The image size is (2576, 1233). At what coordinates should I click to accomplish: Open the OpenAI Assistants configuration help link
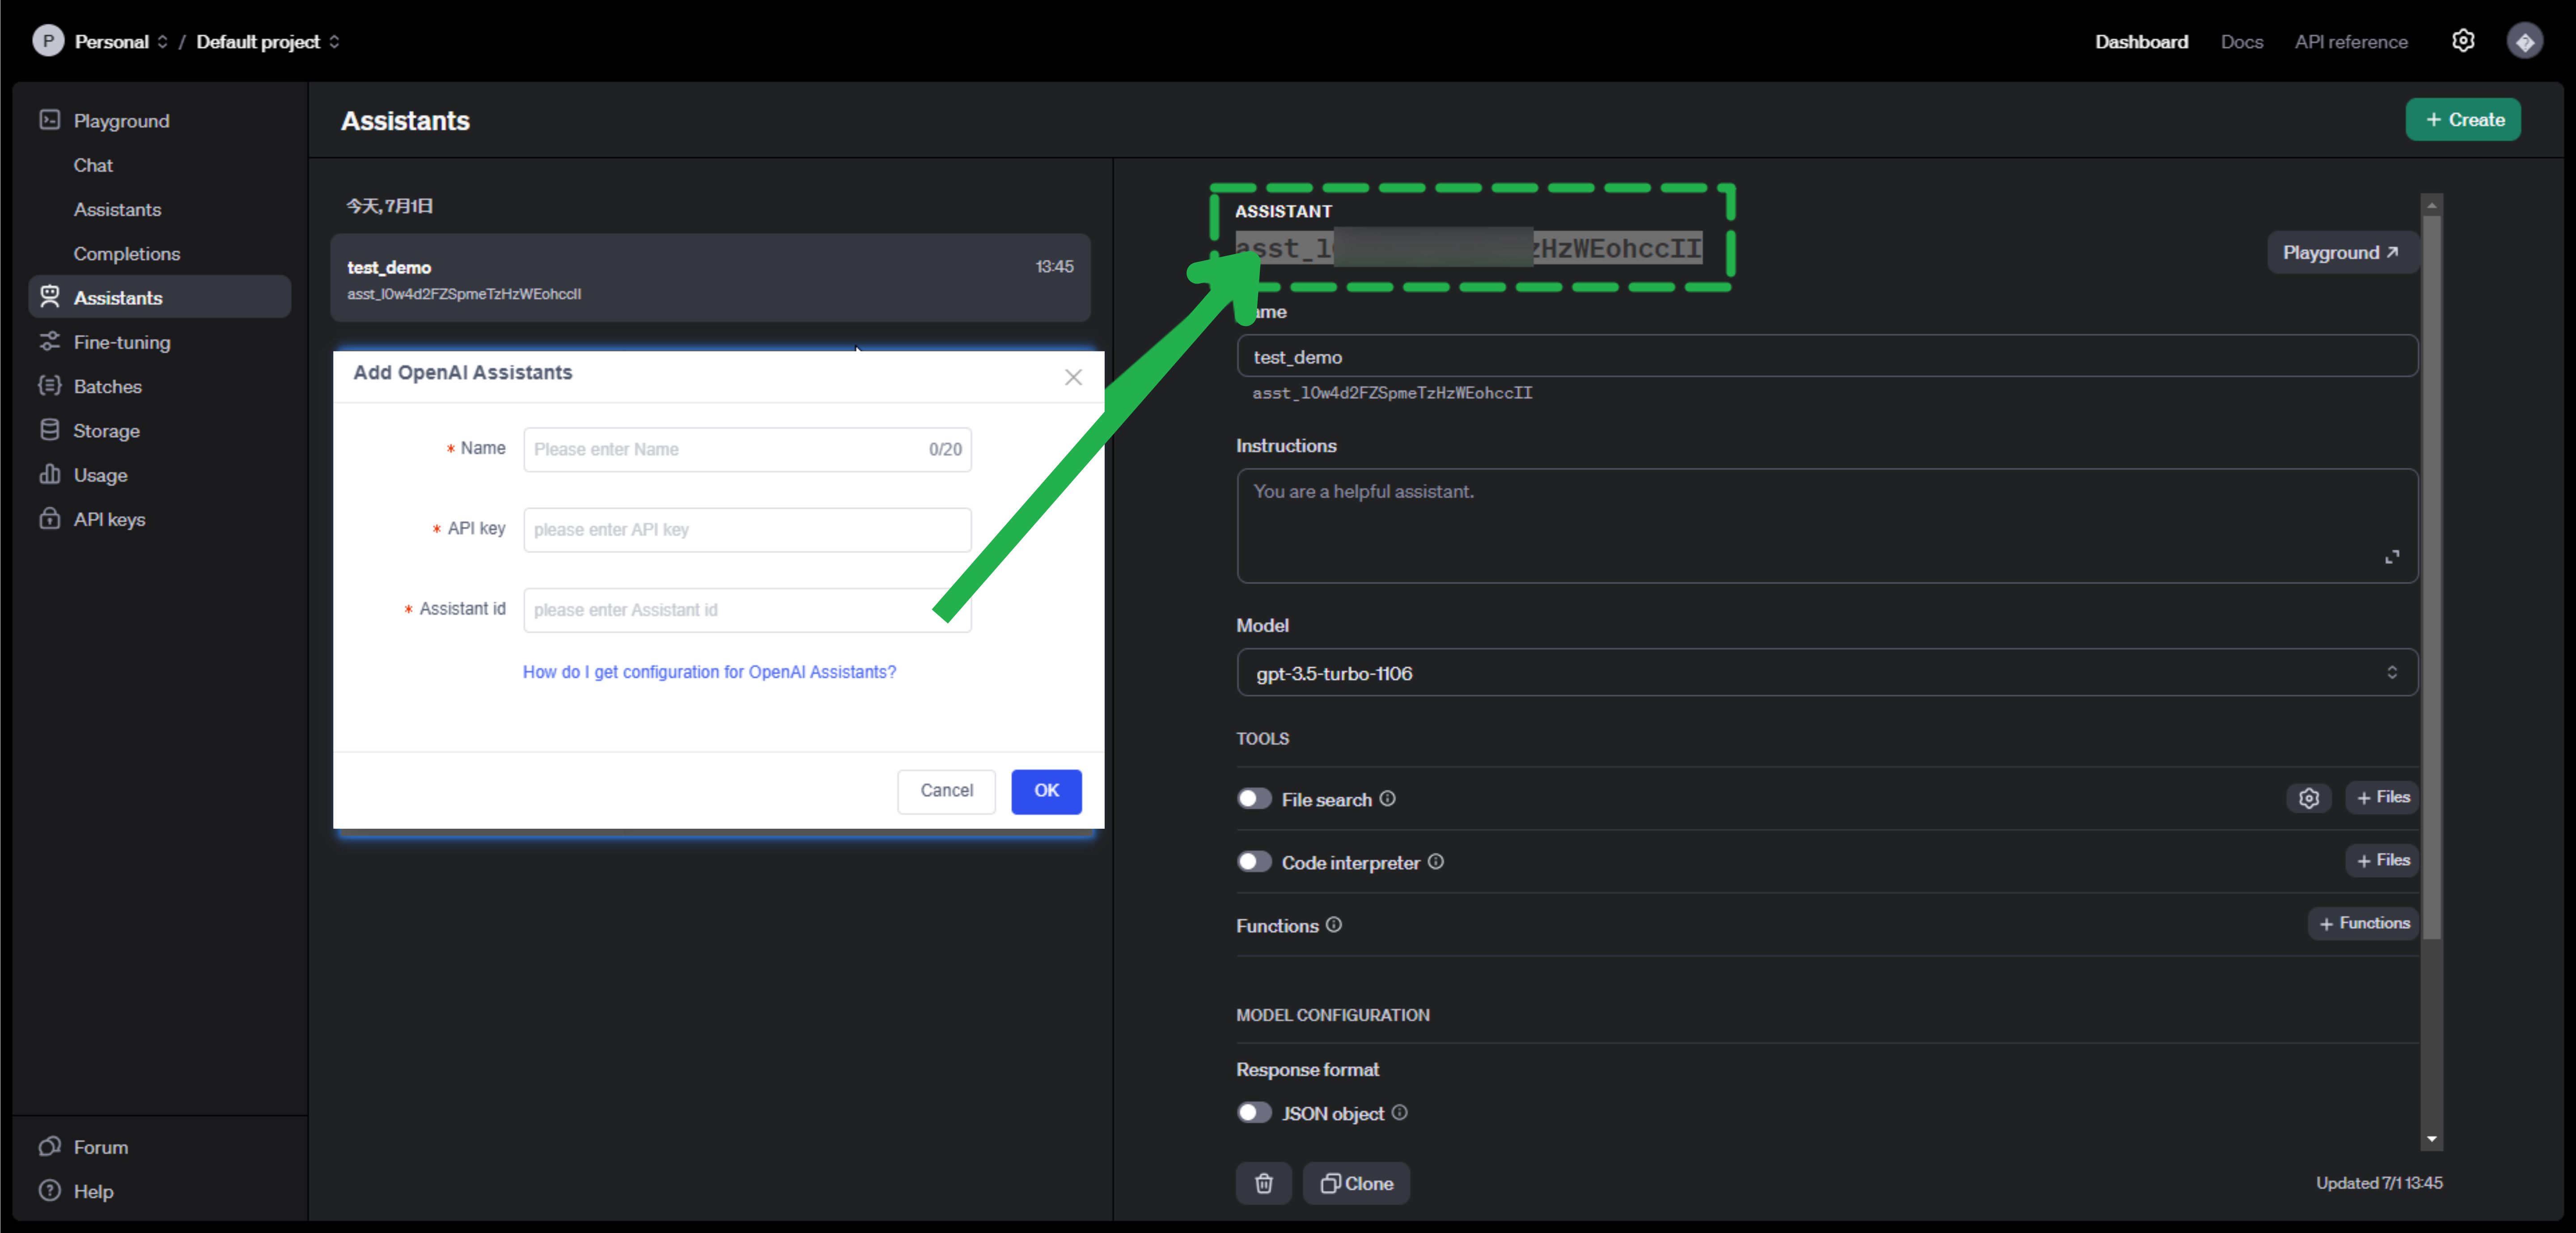[709, 672]
